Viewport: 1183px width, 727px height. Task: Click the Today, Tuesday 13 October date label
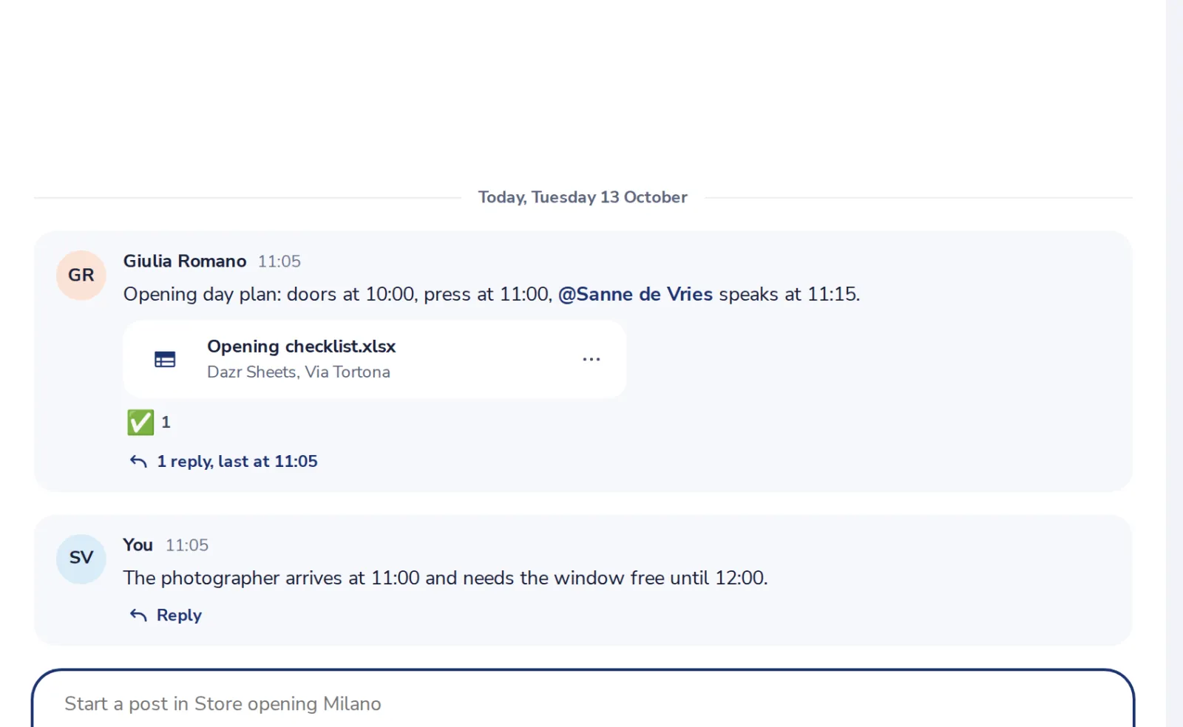click(x=583, y=197)
